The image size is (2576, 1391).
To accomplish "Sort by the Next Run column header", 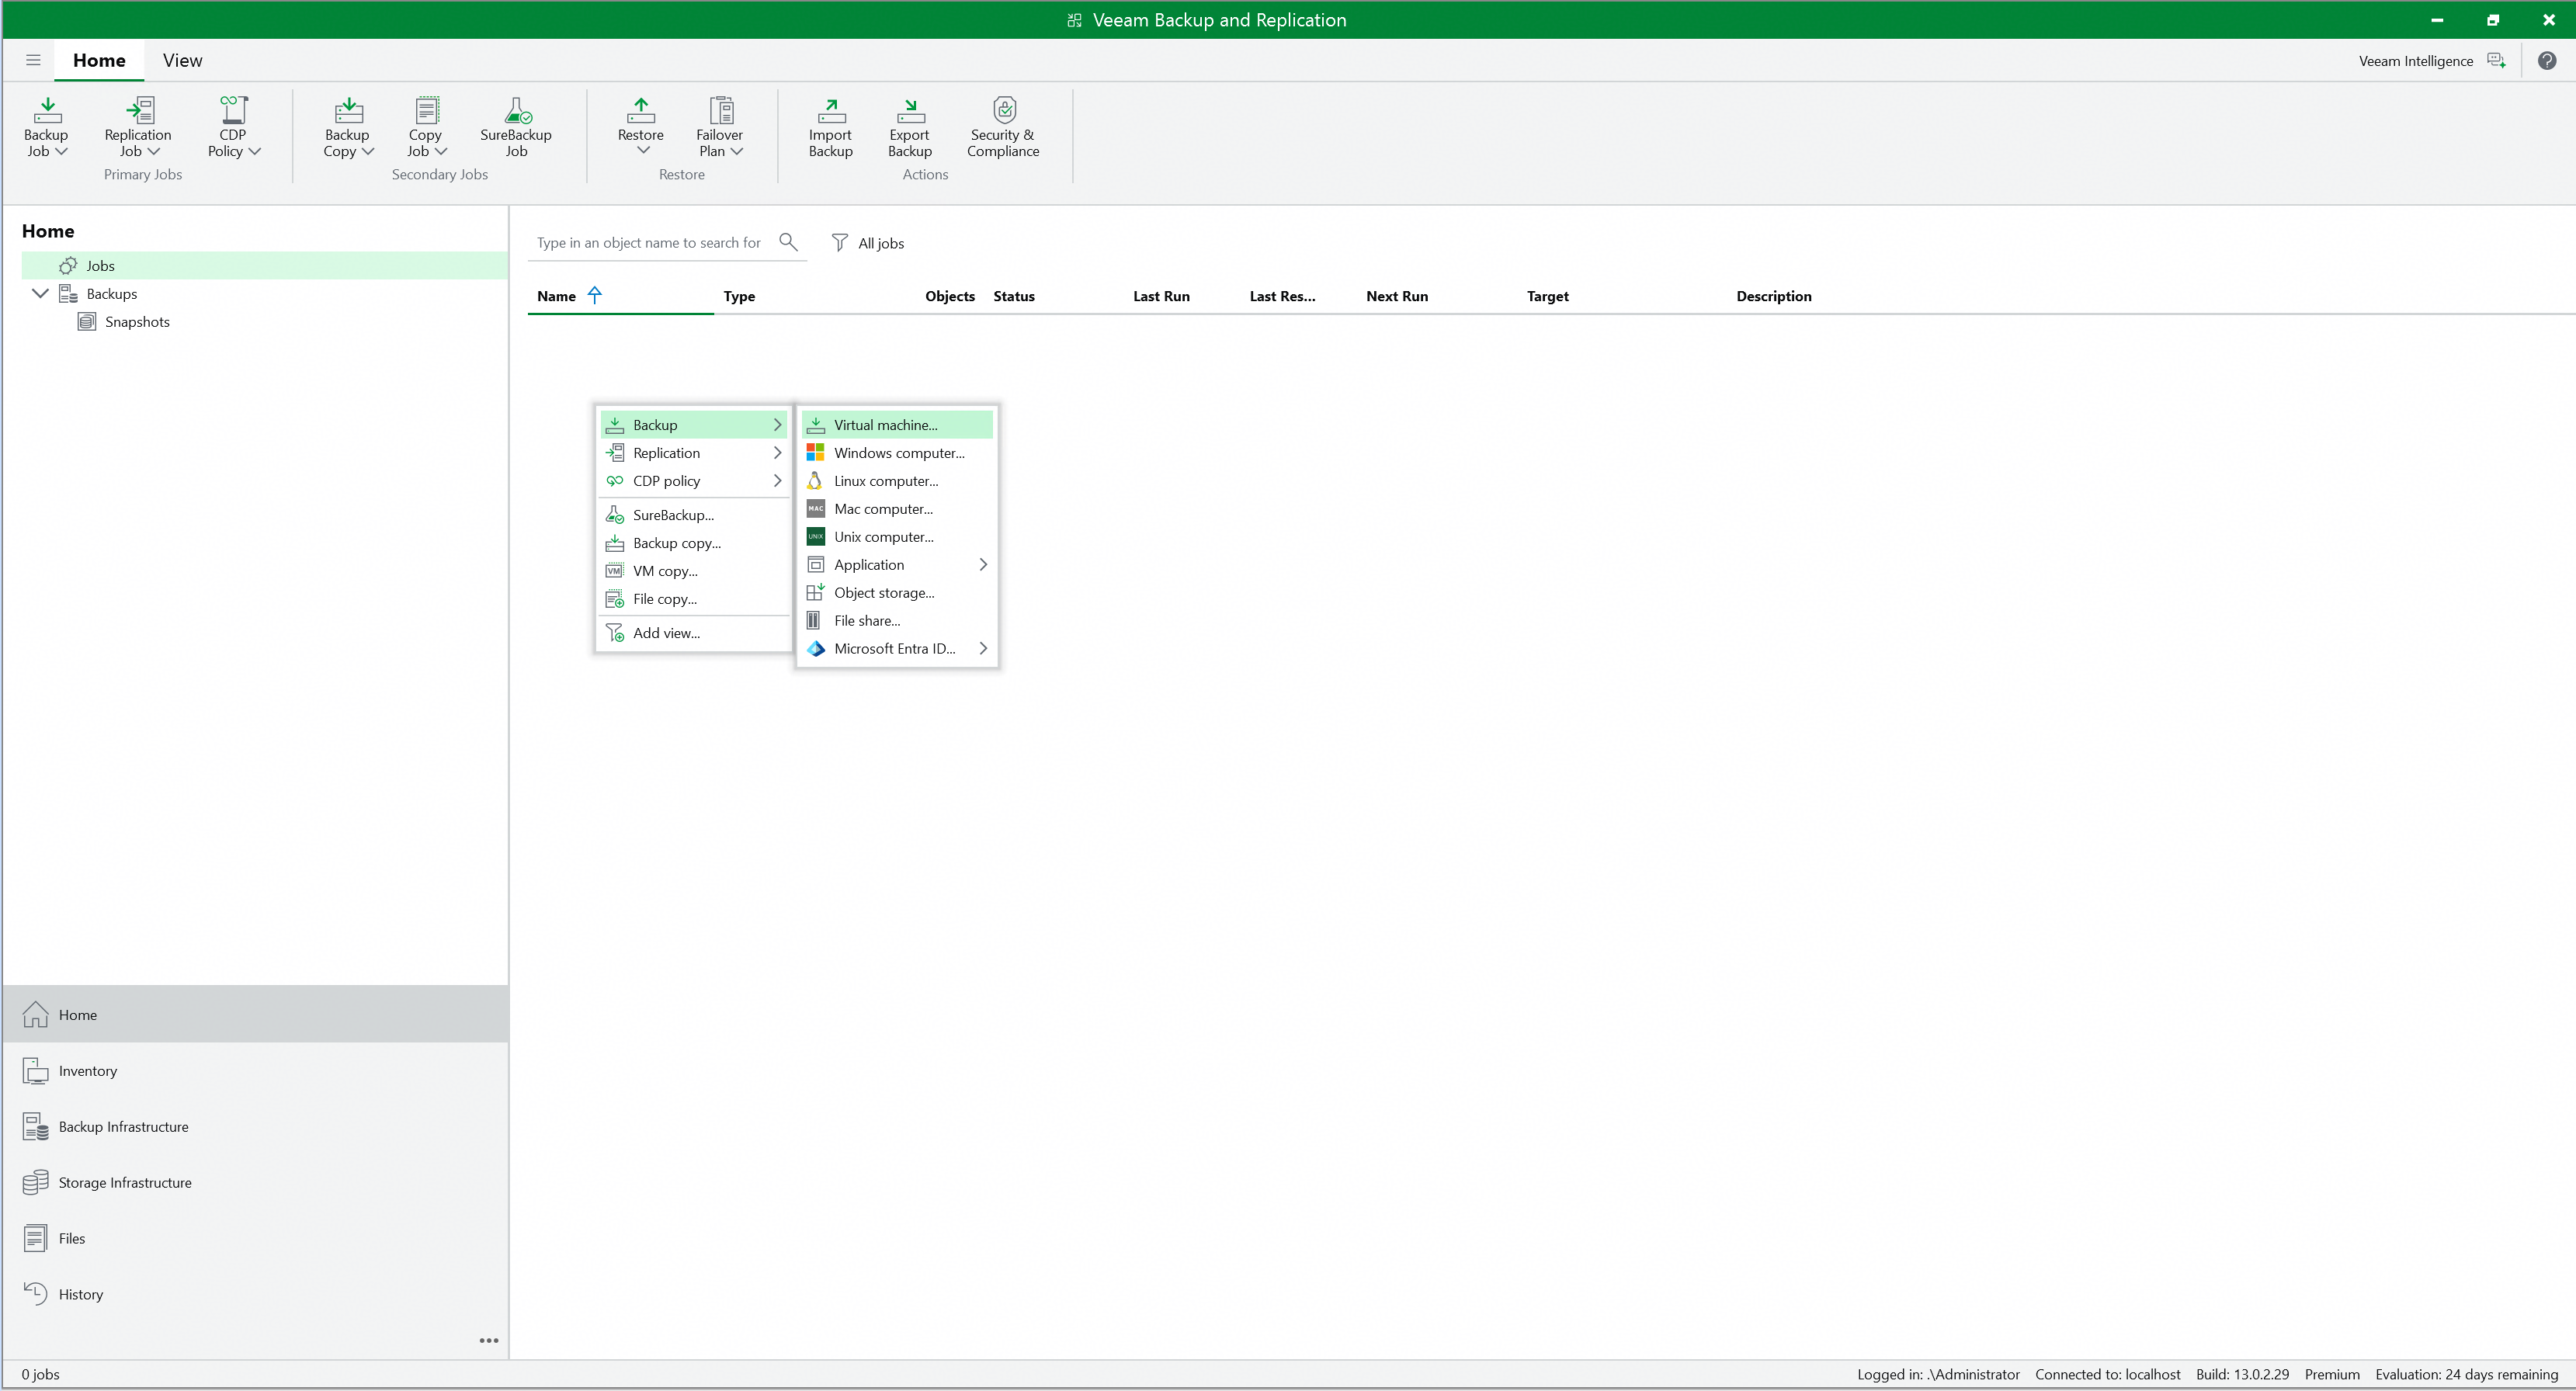I will (1397, 296).
